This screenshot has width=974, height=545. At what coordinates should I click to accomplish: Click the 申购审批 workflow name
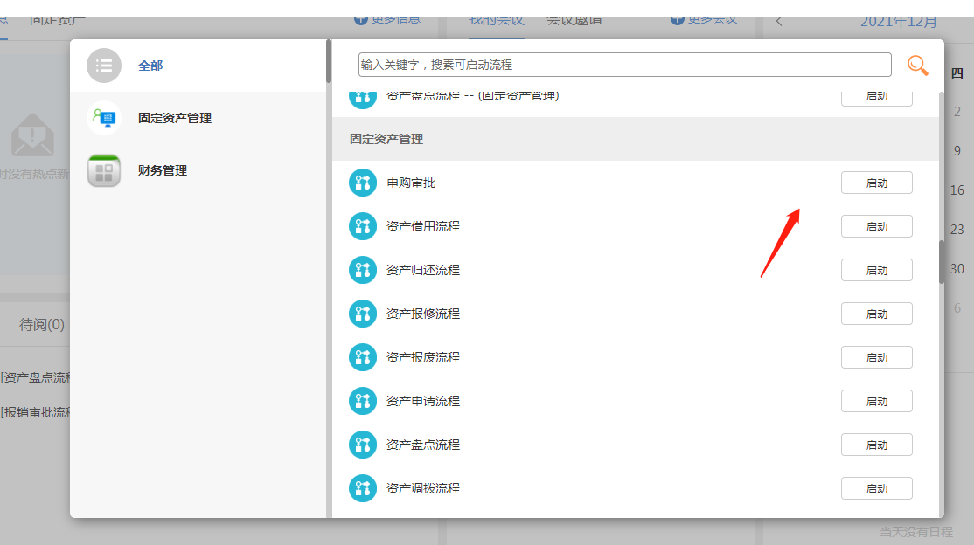(x=411, y=183)
